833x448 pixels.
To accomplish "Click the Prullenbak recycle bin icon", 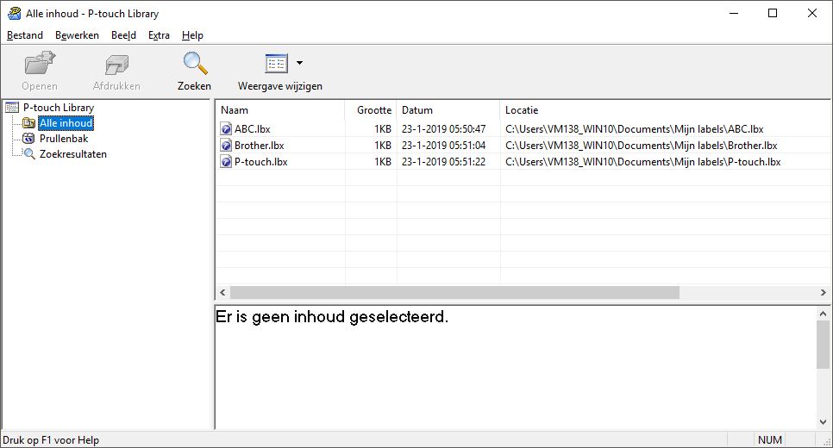I will point(28,139).
